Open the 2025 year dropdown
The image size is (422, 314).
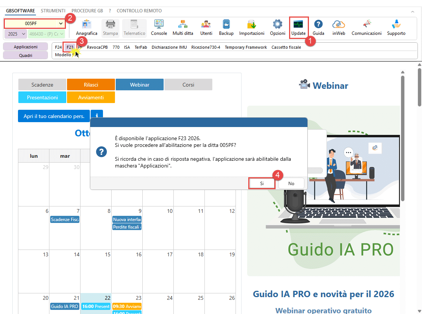point(15,34)
